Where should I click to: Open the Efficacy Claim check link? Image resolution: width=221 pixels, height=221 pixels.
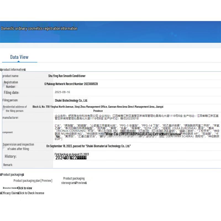[x=31, y=193]
